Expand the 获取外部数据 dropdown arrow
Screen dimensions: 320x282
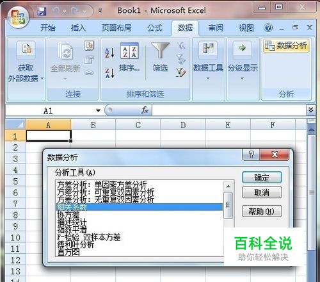pyautogui.click(x=42, y=78)
